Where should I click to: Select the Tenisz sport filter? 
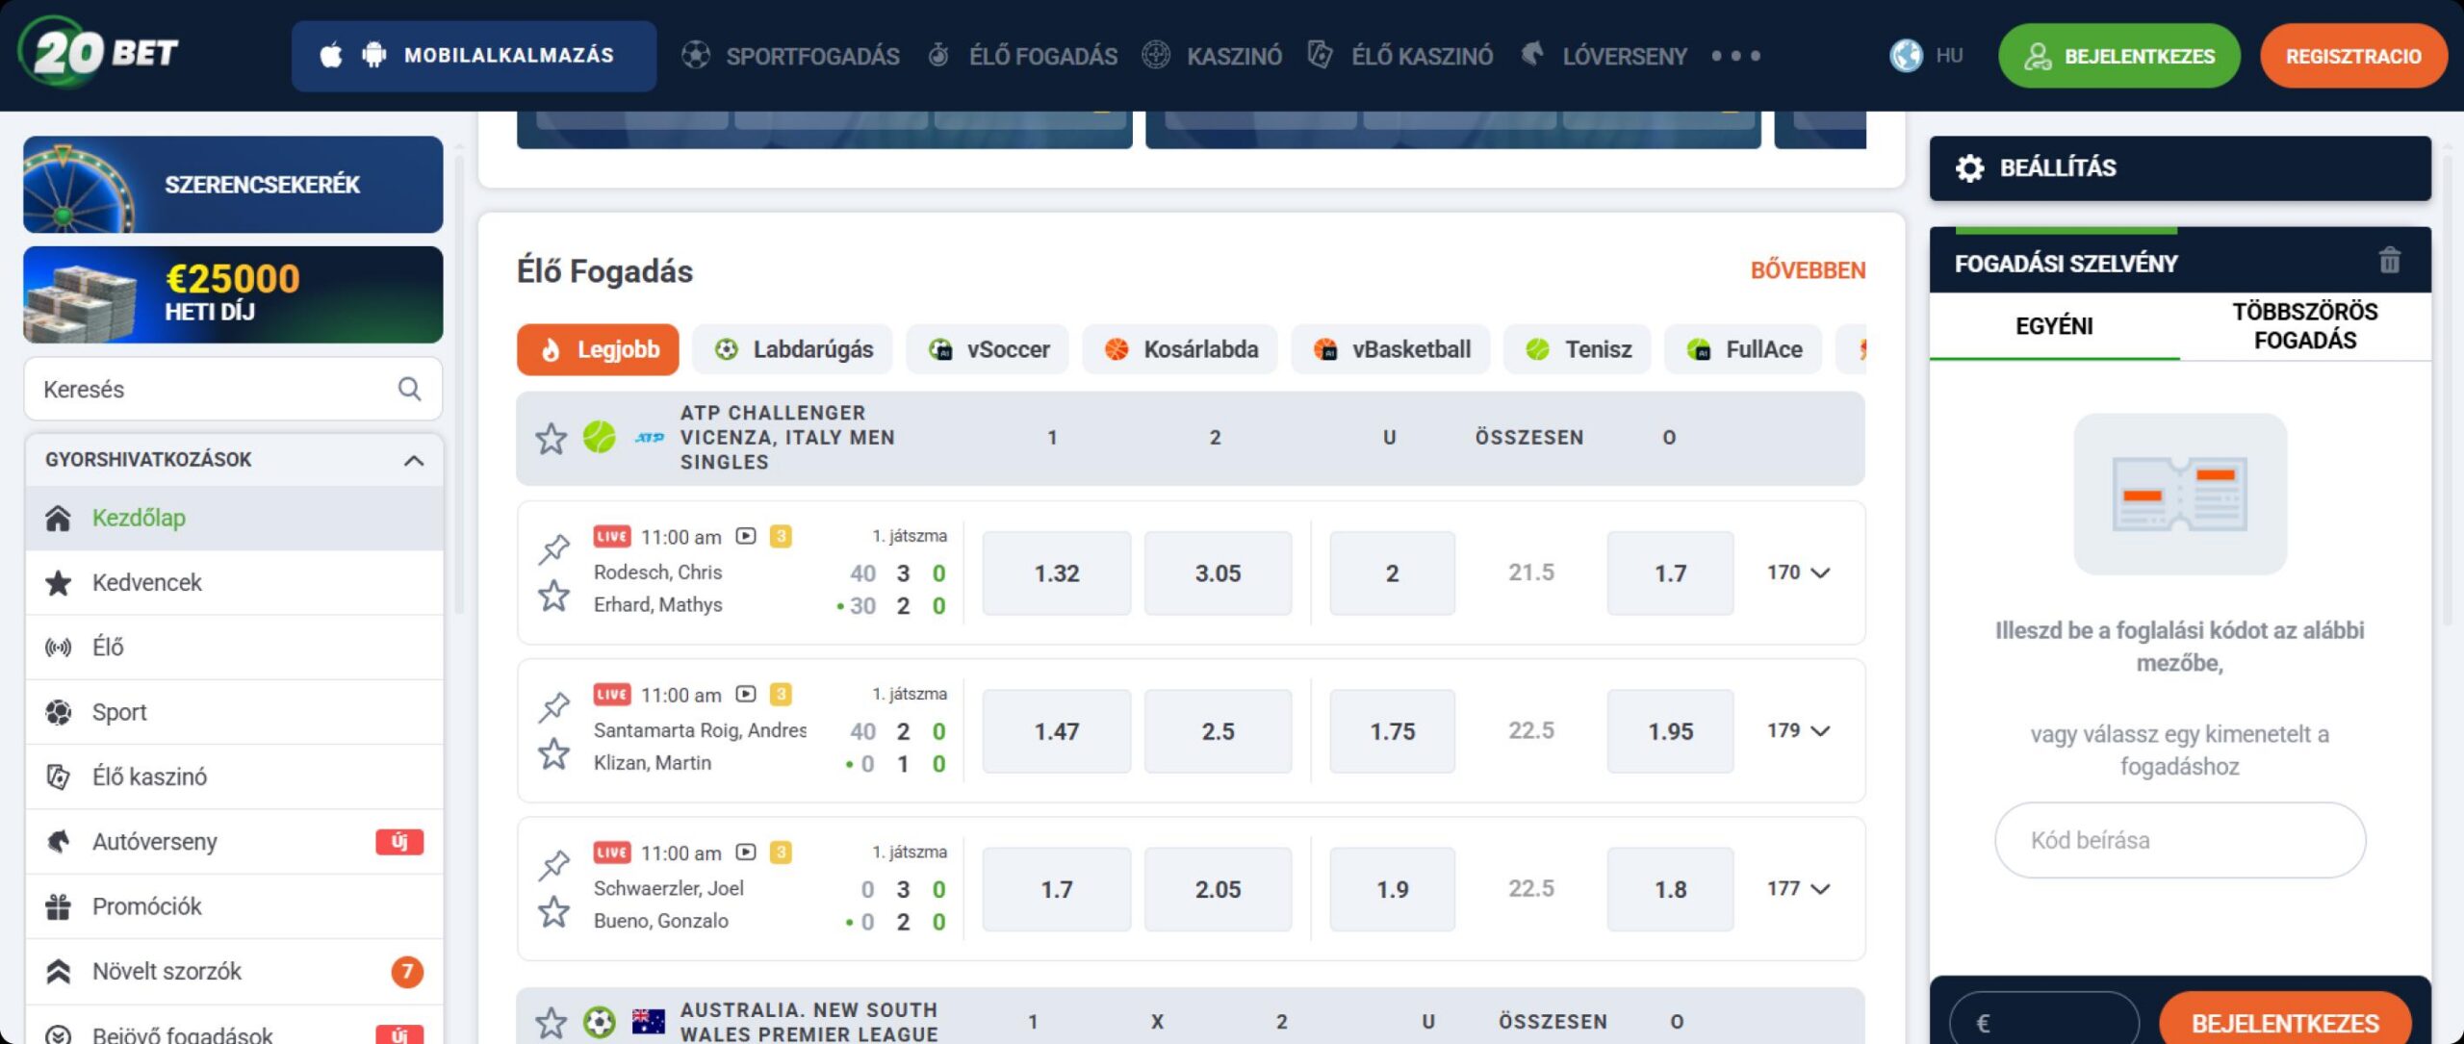click(1578, 349)
